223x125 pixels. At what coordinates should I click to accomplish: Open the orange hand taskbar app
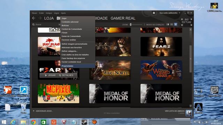[94, 122]
